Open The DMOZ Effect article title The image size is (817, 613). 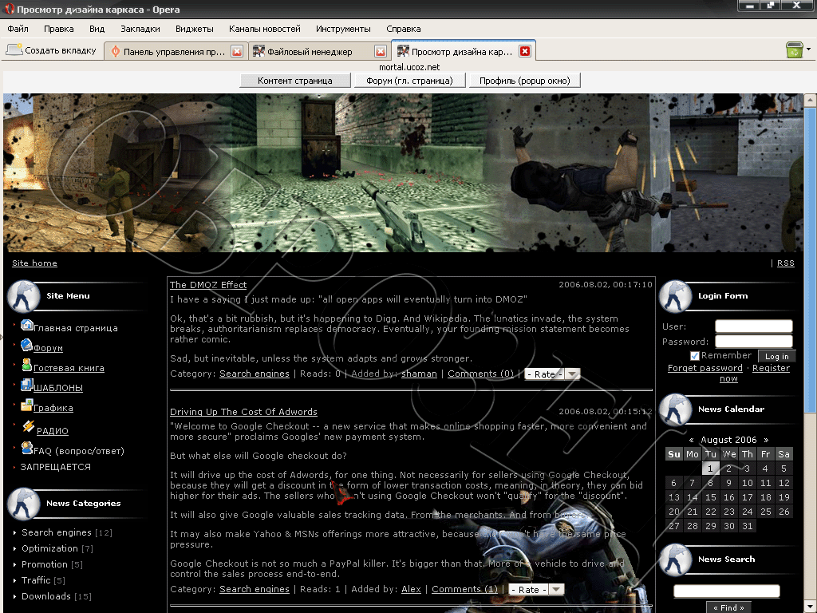208,285
